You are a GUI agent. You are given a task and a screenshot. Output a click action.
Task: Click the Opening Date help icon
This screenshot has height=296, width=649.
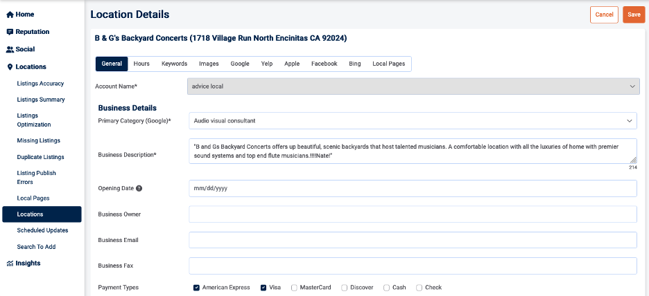[139, 189]
